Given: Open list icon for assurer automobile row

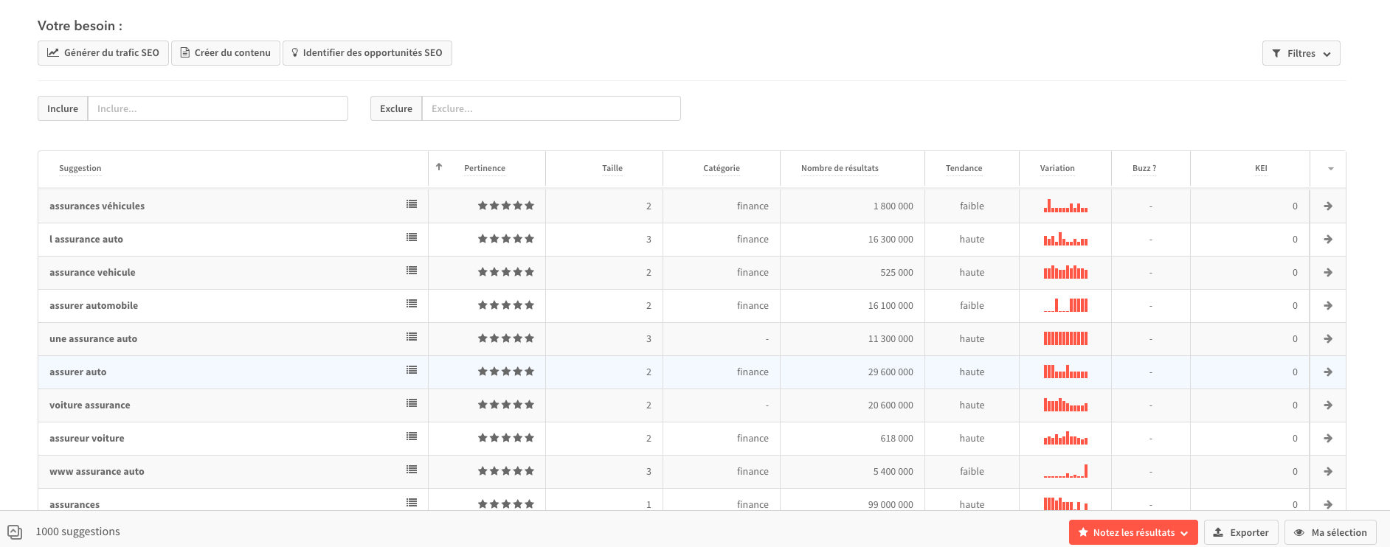Looking at the screenshot, I should 412,304.
